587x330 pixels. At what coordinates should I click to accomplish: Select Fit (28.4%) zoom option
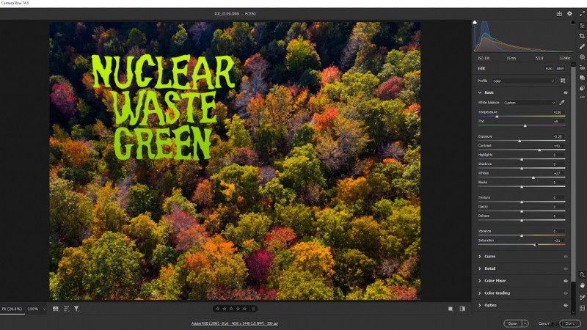pyautogui.click(x=12, y=309)
